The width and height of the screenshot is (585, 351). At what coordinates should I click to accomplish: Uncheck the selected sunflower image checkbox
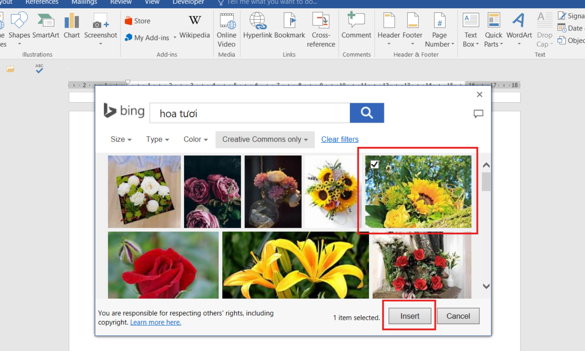coord(374,165)
